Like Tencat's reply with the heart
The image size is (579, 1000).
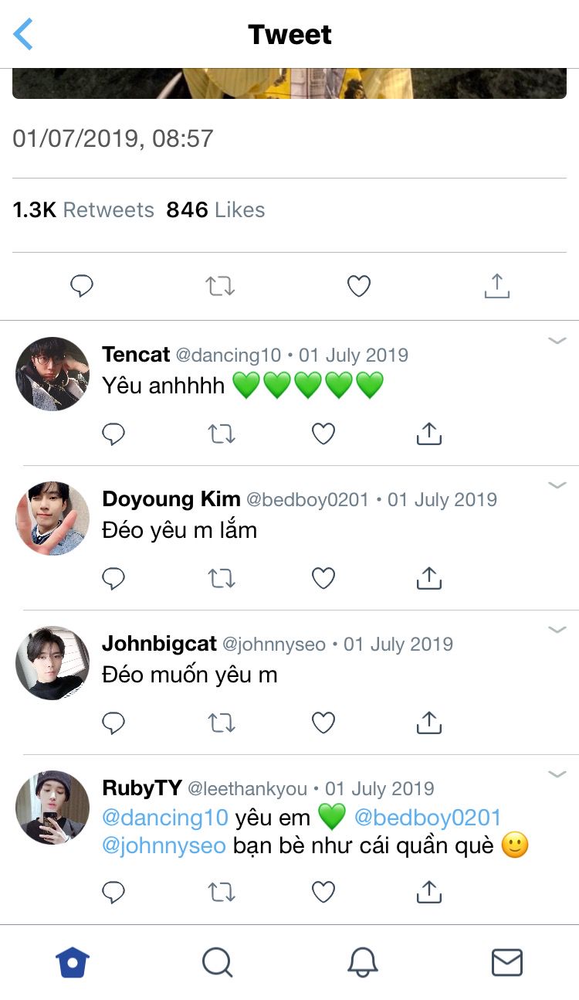(323, 434)
